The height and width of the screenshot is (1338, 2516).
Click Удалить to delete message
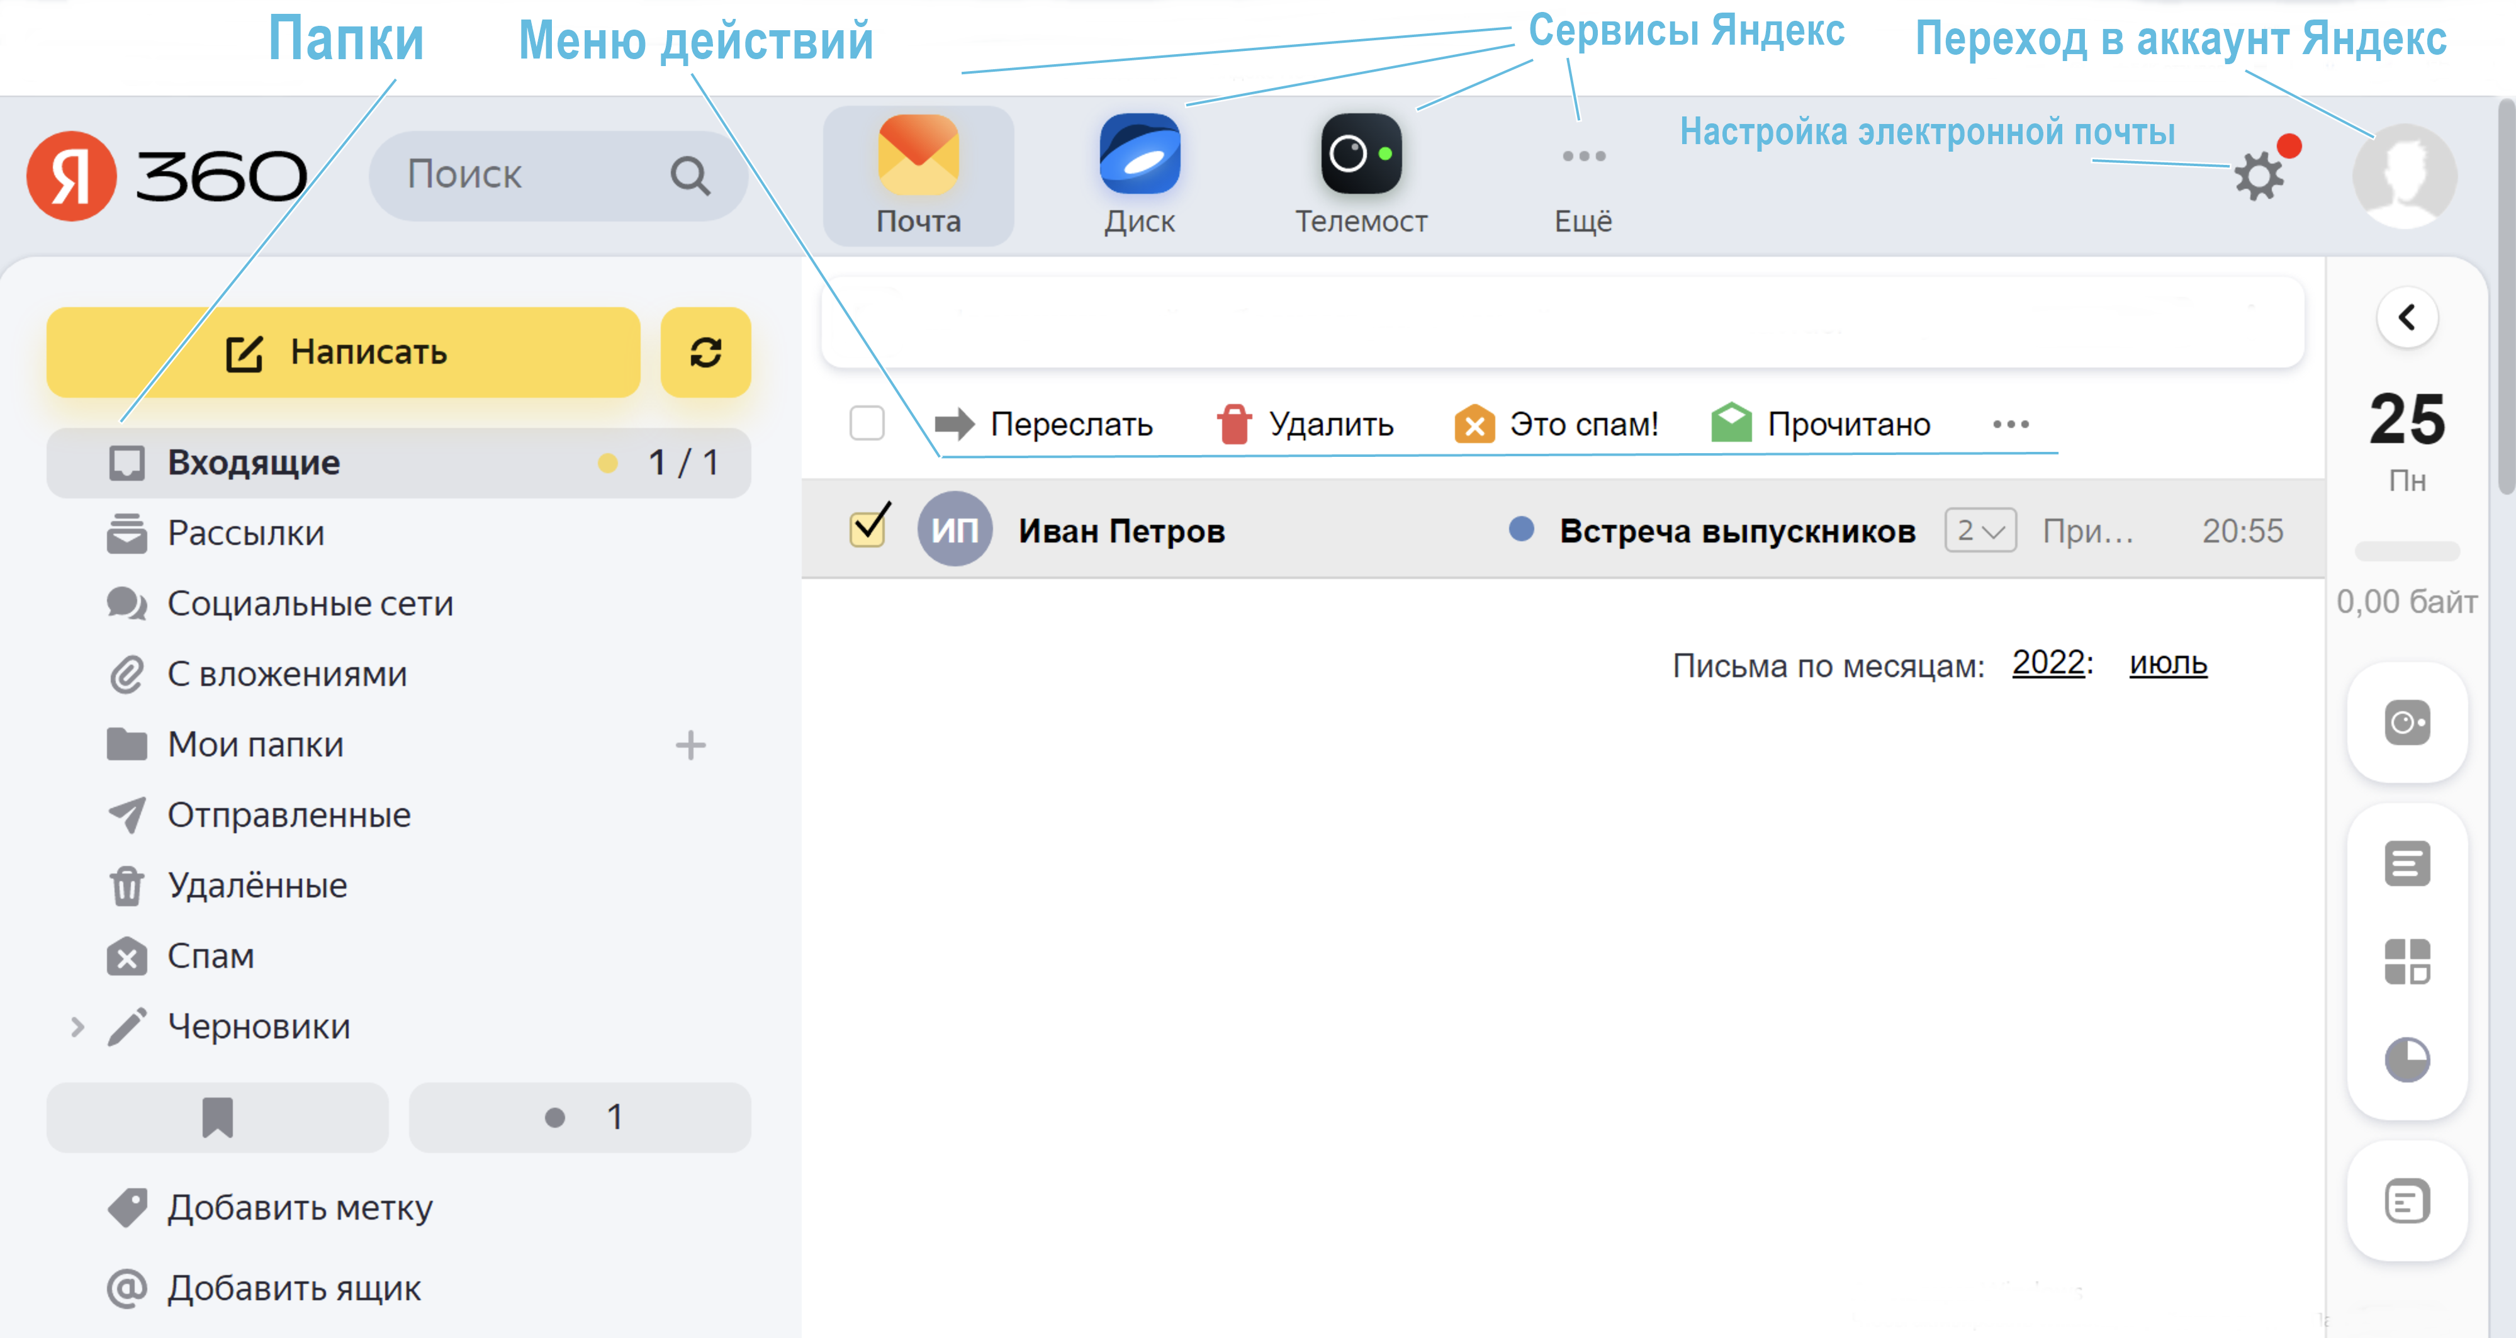pyautogui.click(x=1305, y=424)
